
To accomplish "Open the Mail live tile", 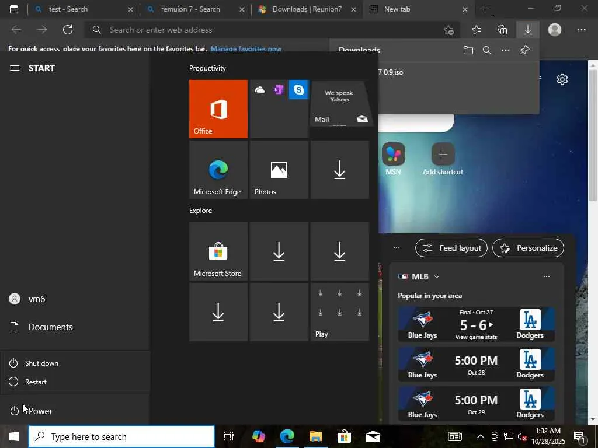I will coord(340,104).
